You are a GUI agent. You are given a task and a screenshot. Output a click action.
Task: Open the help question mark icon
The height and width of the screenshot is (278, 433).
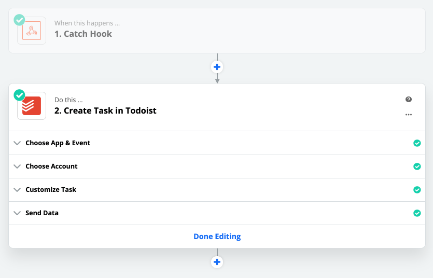409,100
